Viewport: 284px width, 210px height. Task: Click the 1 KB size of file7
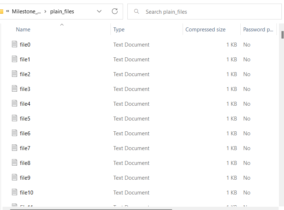(232, 148)
